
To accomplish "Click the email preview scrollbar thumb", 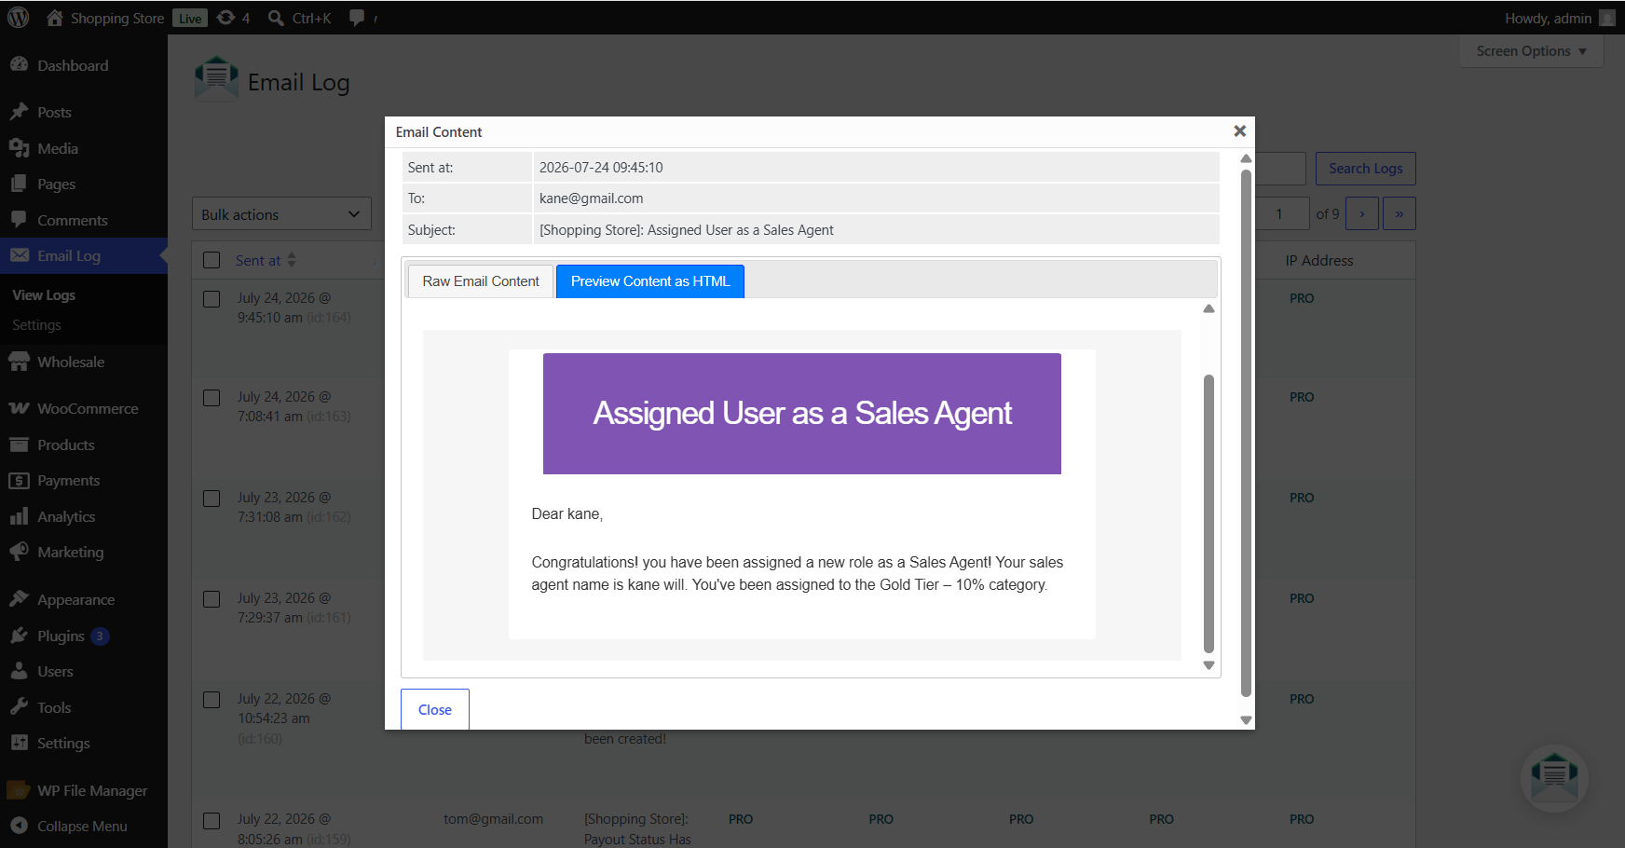I will (x=1209, y=513).
